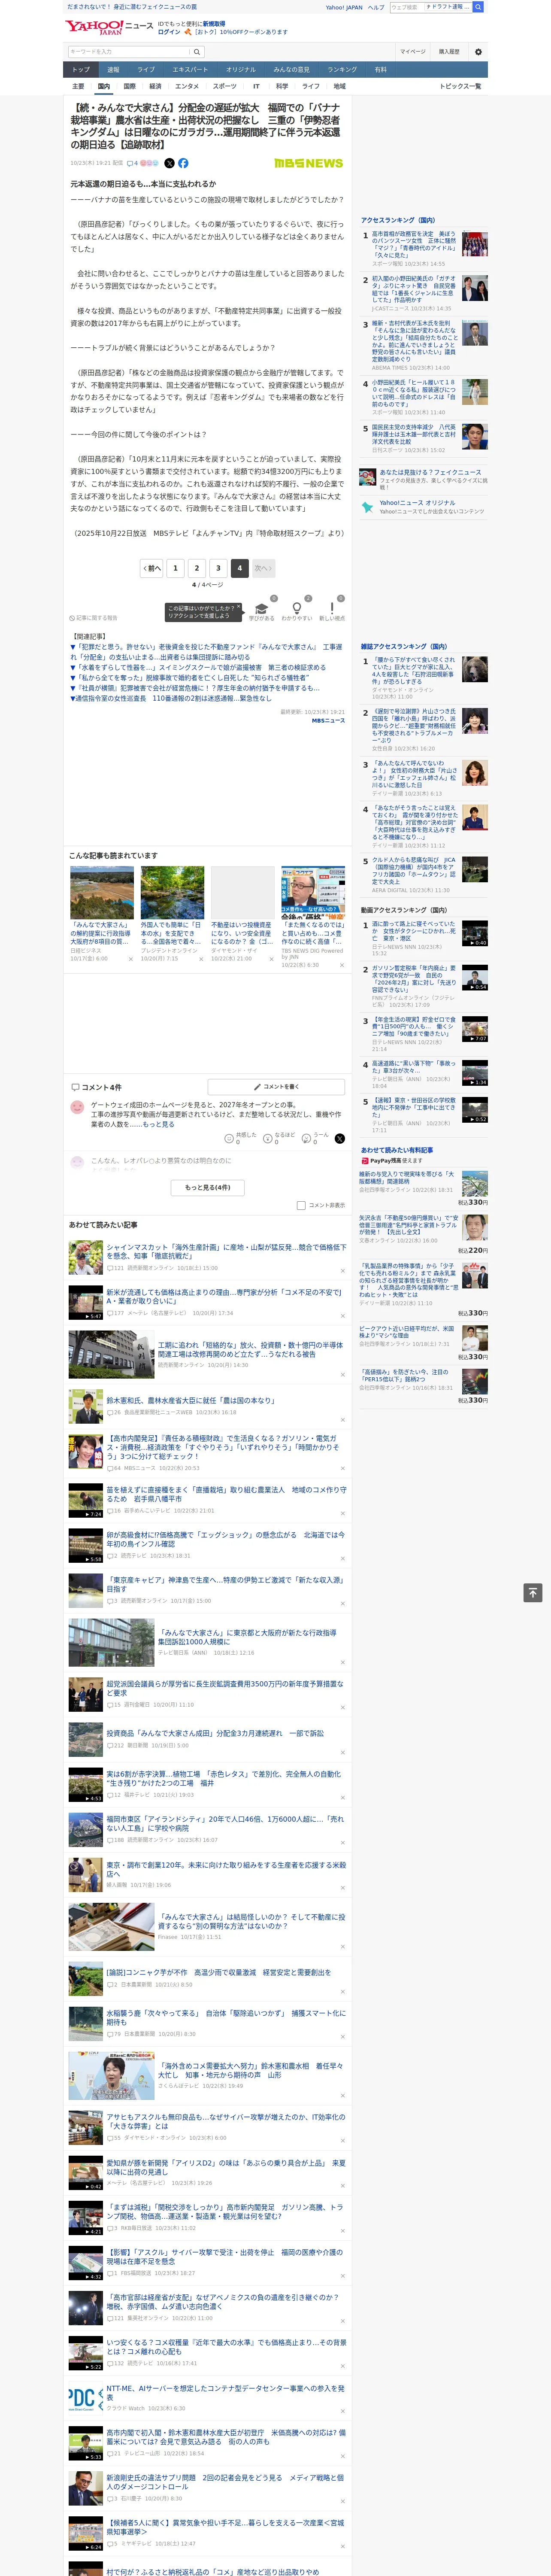This screenshot has height=2576, width=551.
Task: Share the article on X below the headline
Action: pyautogui.click(x=169, y=163)
